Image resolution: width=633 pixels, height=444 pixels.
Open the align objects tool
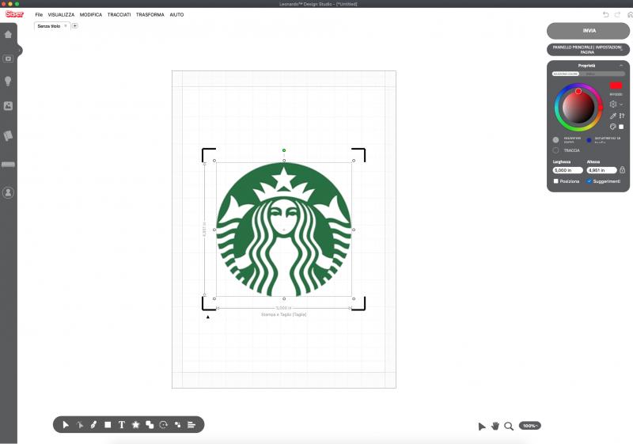pyautogui.click(x=191, y=425)
